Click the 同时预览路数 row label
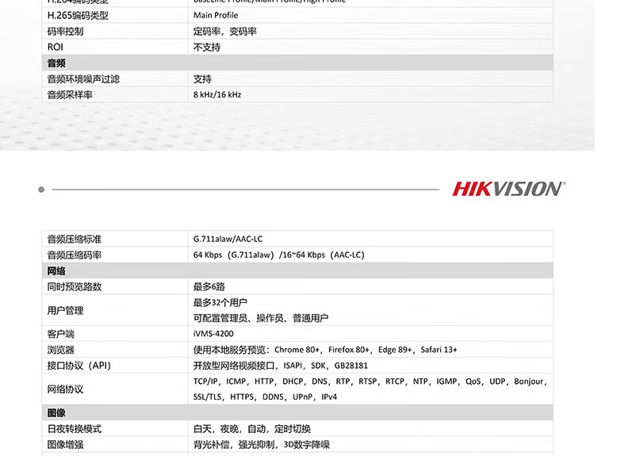This screenshot has width=628, height=456. (x=75, y=286)
